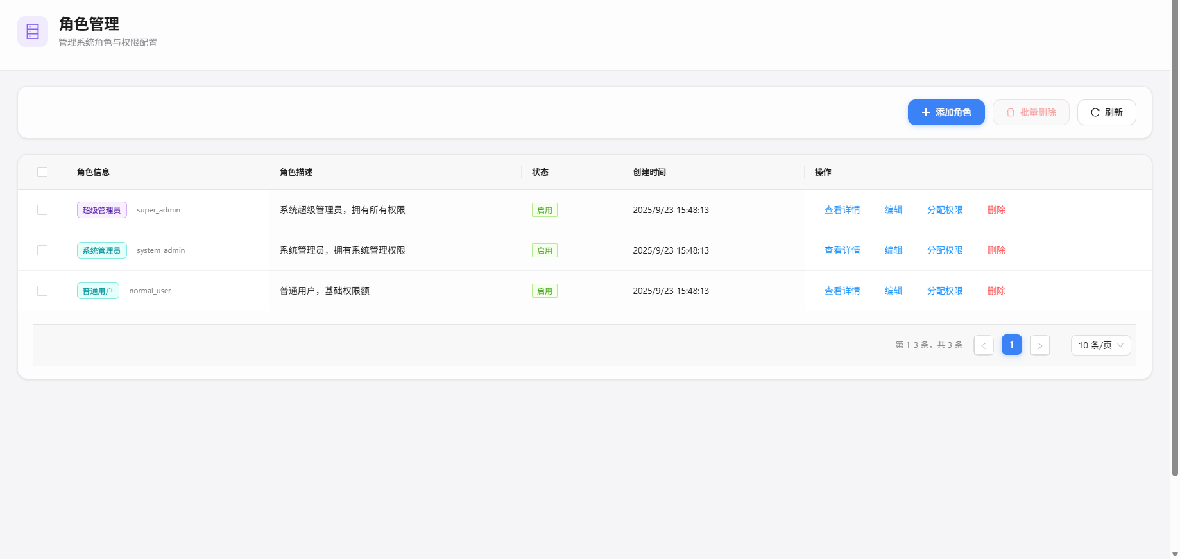1180x559 pixels.
Task: Click the 操作 column header
Action: pos(823,172)
